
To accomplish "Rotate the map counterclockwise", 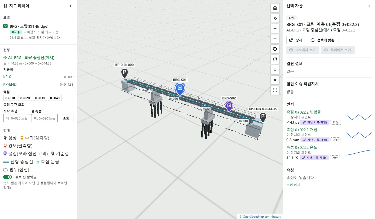I will [275, 49].
